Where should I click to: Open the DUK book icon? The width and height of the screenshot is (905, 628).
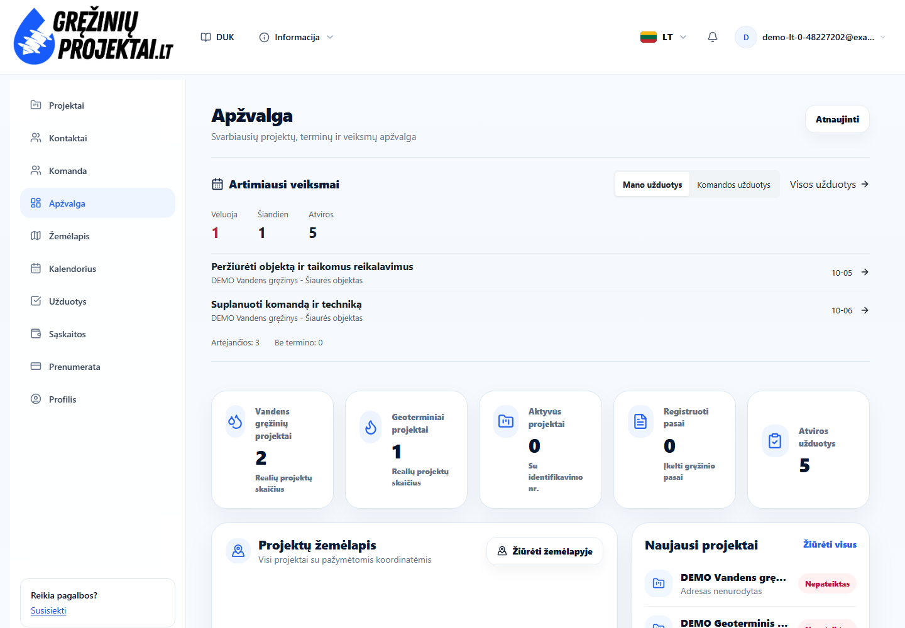[x=206, y=37]
